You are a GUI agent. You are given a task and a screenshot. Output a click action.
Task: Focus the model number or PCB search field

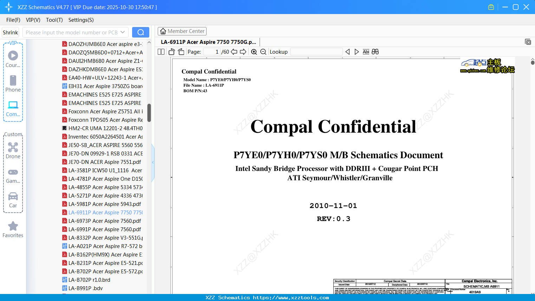(x=72, y=32)
